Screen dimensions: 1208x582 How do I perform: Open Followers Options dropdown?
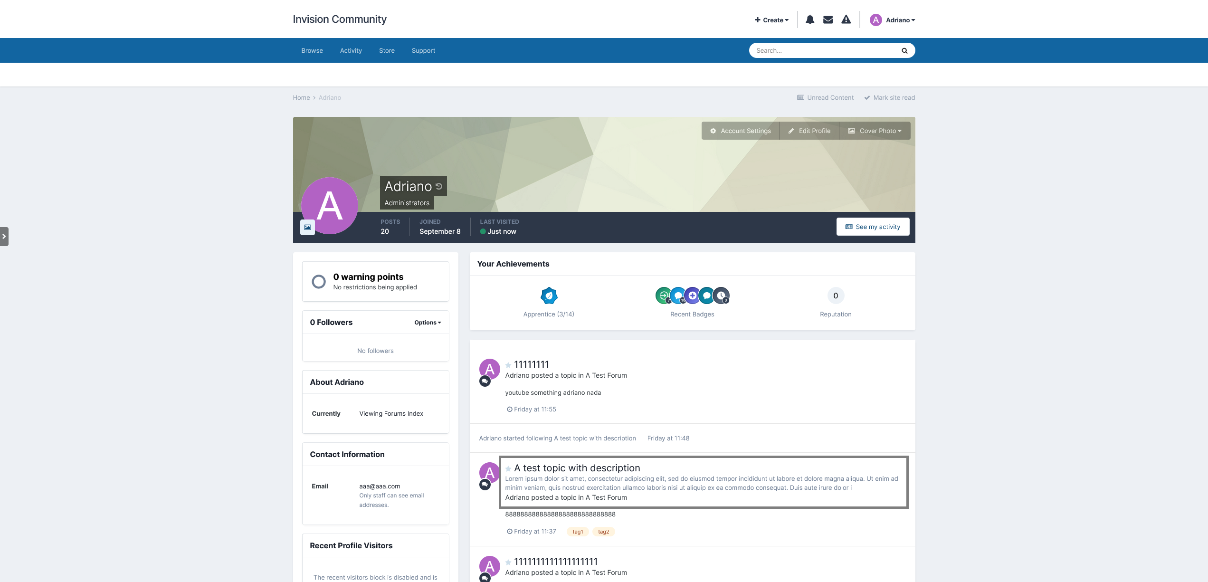428,322
